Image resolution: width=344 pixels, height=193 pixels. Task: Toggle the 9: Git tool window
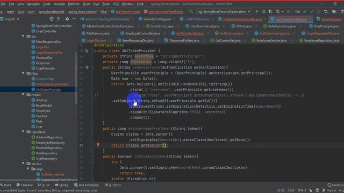click(x=44, y=185)
